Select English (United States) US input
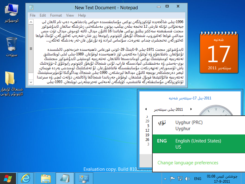This screenshot has height=184, width=245. 199,144
